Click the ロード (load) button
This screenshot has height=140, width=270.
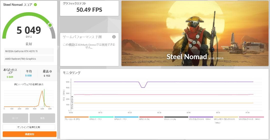[x=15, y=118]
